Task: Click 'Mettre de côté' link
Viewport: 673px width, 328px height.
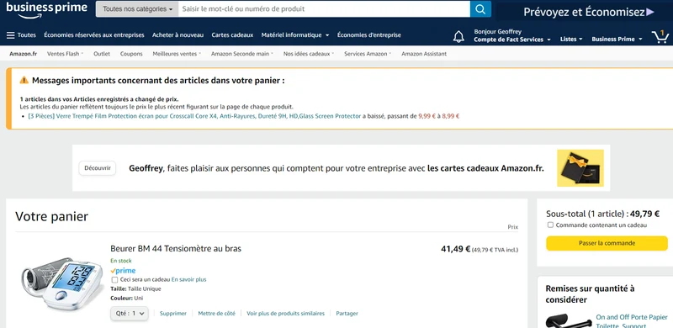Action: pyautogui.click(x=216, y=314)
